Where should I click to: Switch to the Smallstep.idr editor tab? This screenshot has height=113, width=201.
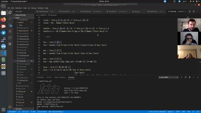point(45,12)
